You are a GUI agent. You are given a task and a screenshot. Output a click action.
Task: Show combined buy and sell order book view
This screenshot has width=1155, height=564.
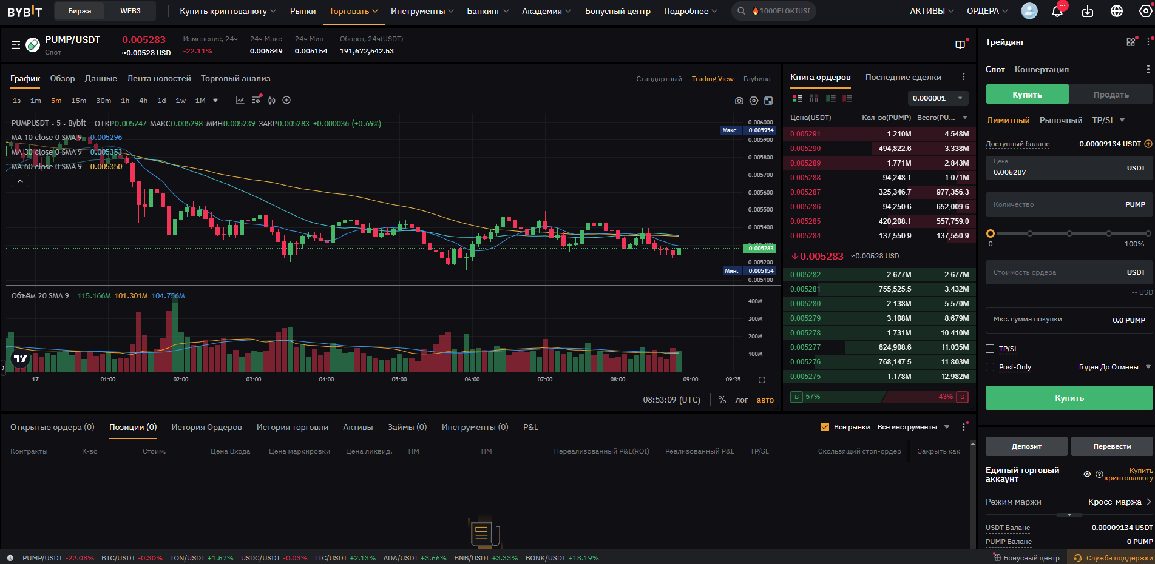tap(798, 98)
